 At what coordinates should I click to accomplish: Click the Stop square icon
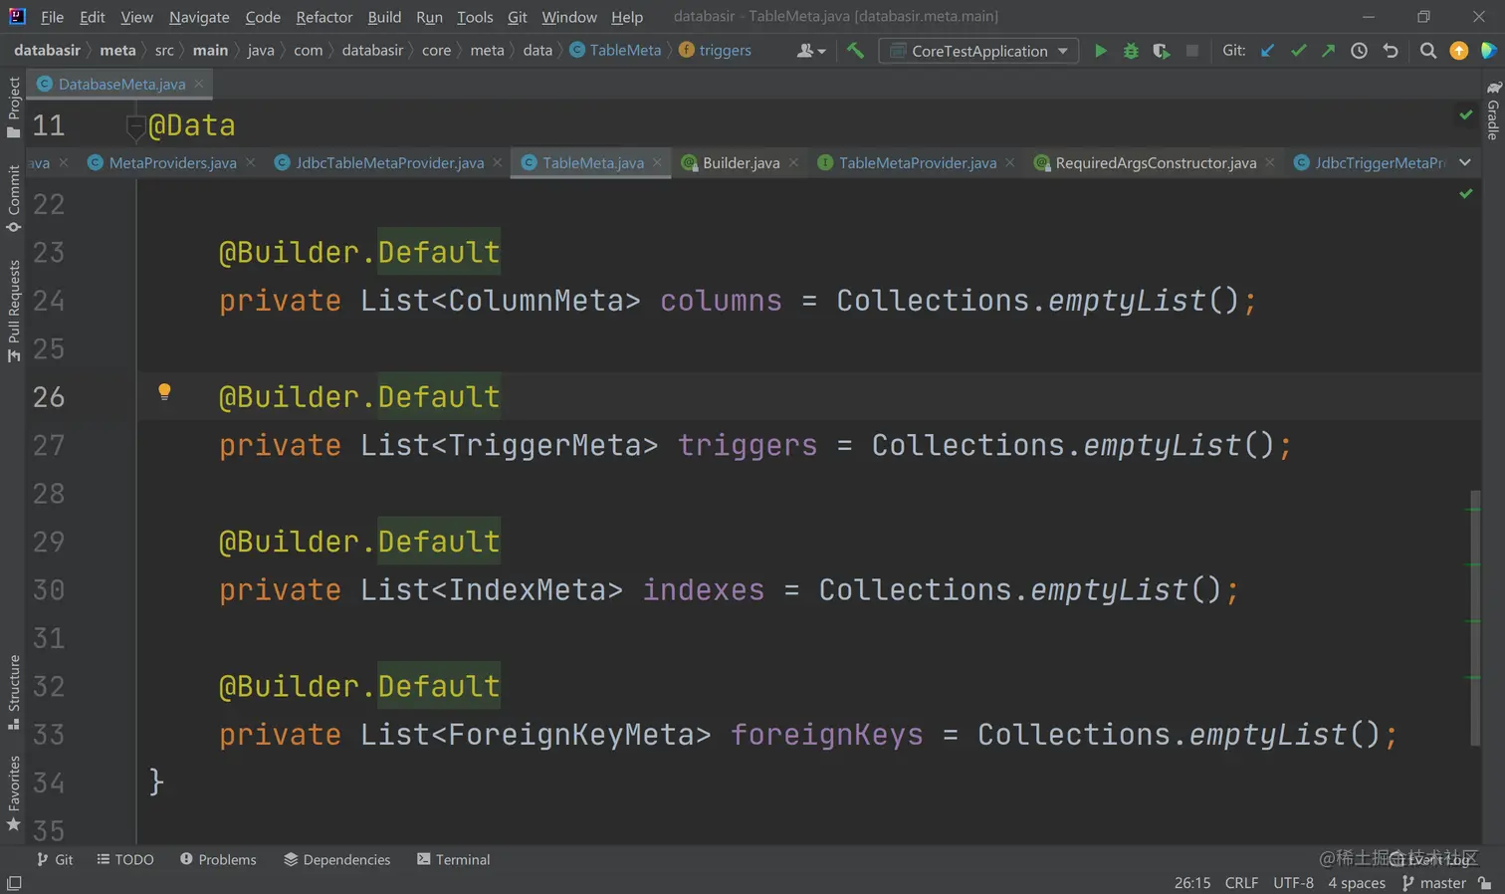coord(1191,51)
